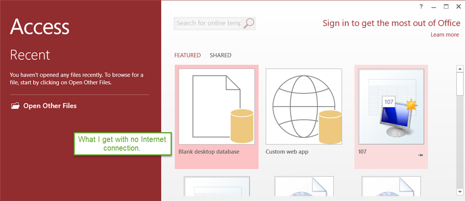Minimize the Access window

434,7
